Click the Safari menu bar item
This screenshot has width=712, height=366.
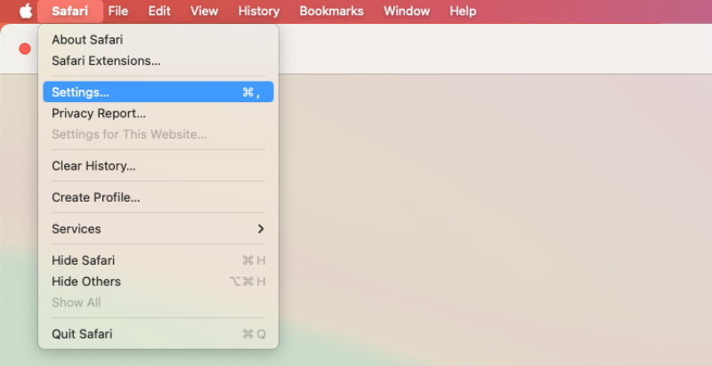click(70, 11)
